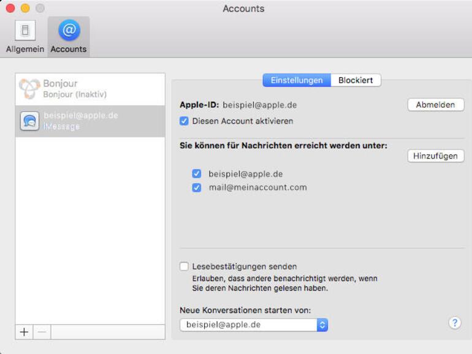The height and width of the screenshot is (354, 472).
Task: Add a new account with plus button
Action: 24,332
